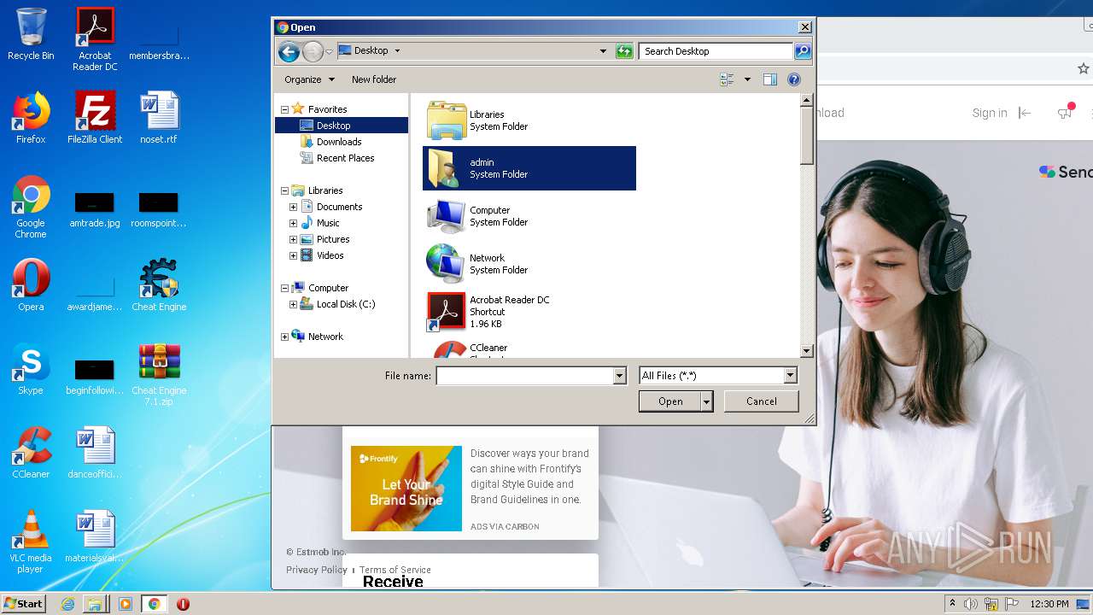Image resolution: width=1093 pixels, height=615 pixels.
Task: Open Privacy Policy link on web page
Action: pos(316,570)
